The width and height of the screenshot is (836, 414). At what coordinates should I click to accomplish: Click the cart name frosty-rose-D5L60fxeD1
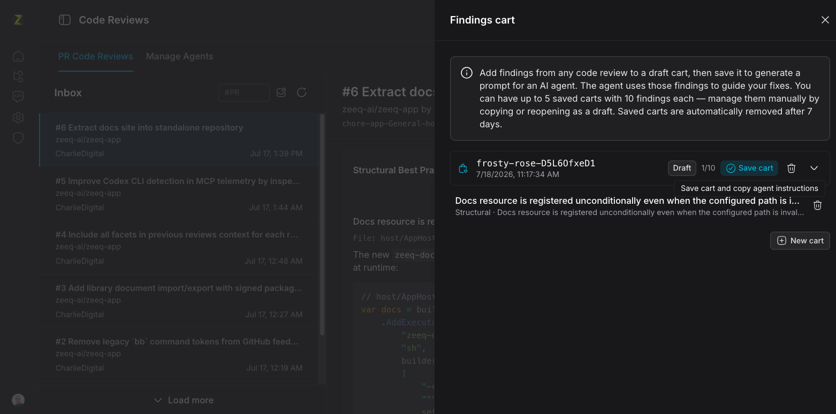coord(536,163)
